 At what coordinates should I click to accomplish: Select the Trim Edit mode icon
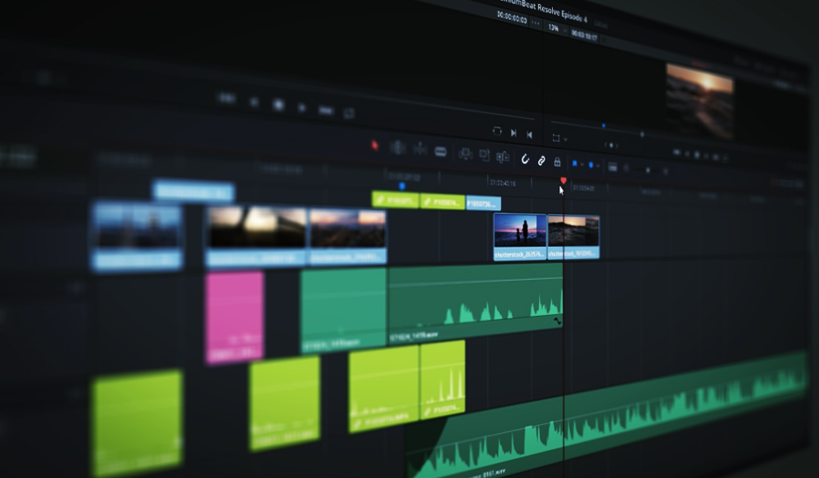click(x=397, y=149)
